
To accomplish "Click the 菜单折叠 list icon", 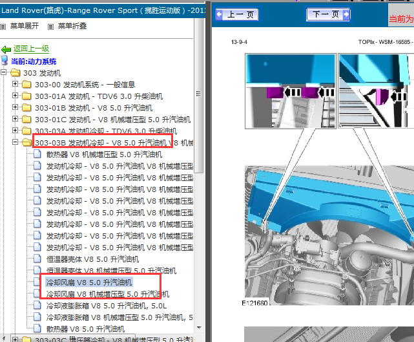I will click(50, 27).
